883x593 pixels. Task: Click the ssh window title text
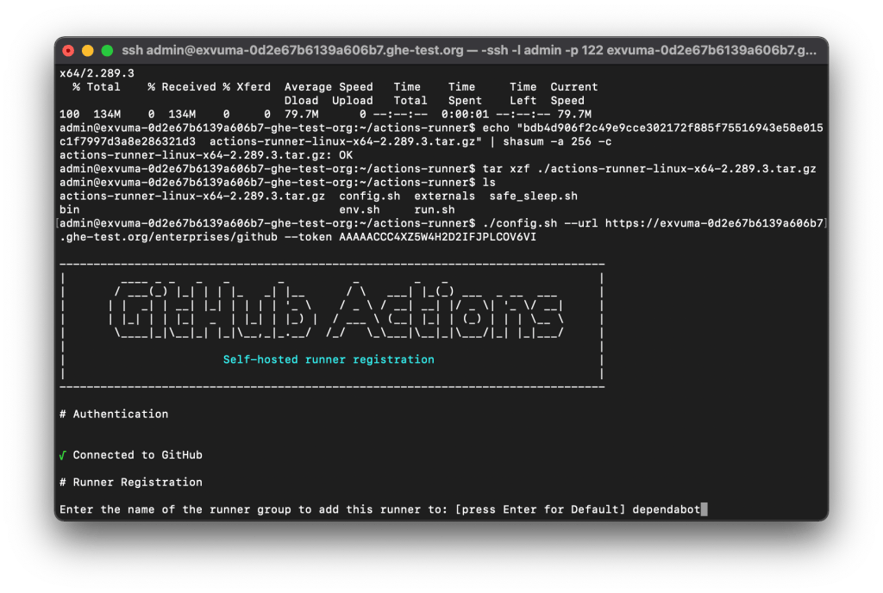pyautogui.click(x=469, y=51)
